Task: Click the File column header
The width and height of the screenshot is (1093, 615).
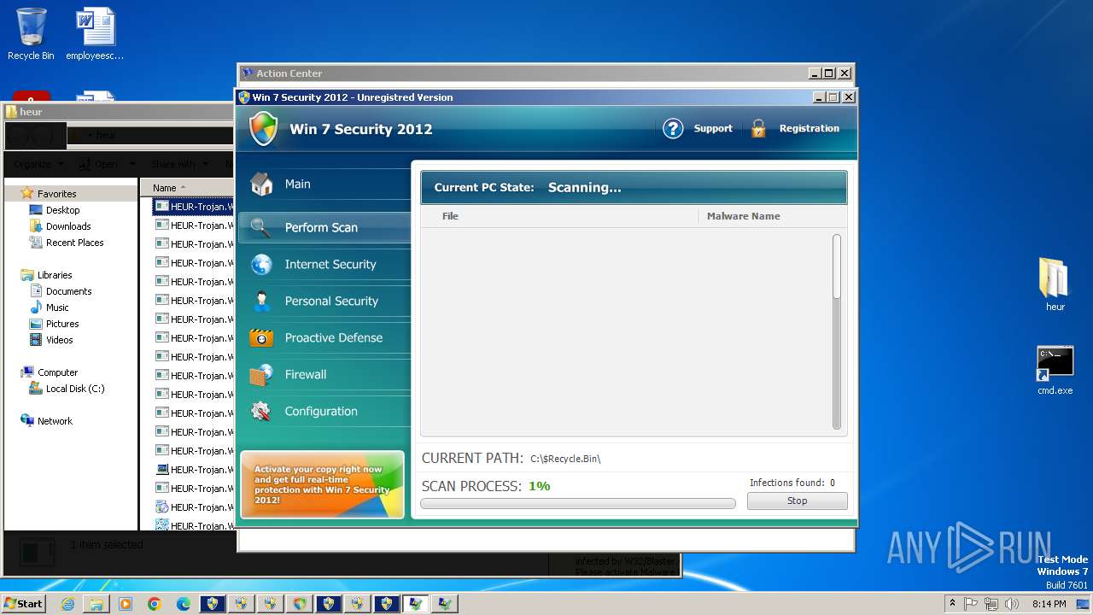Action: 450,216
